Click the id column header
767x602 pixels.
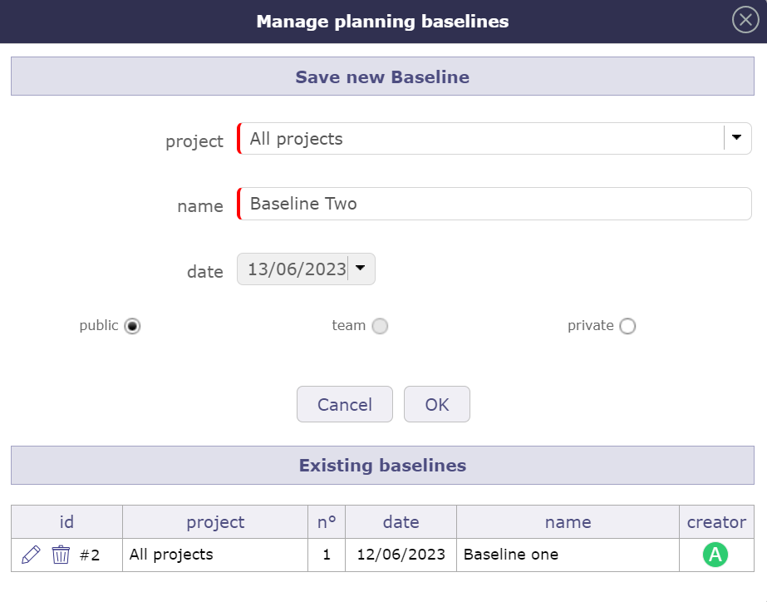(66, 521)
